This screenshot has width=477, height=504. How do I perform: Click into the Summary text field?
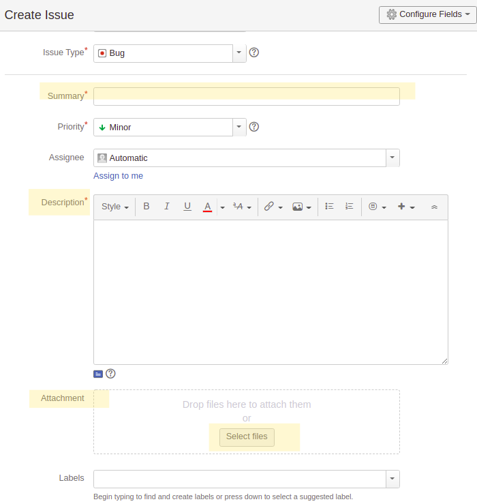[x=246, y=96]
